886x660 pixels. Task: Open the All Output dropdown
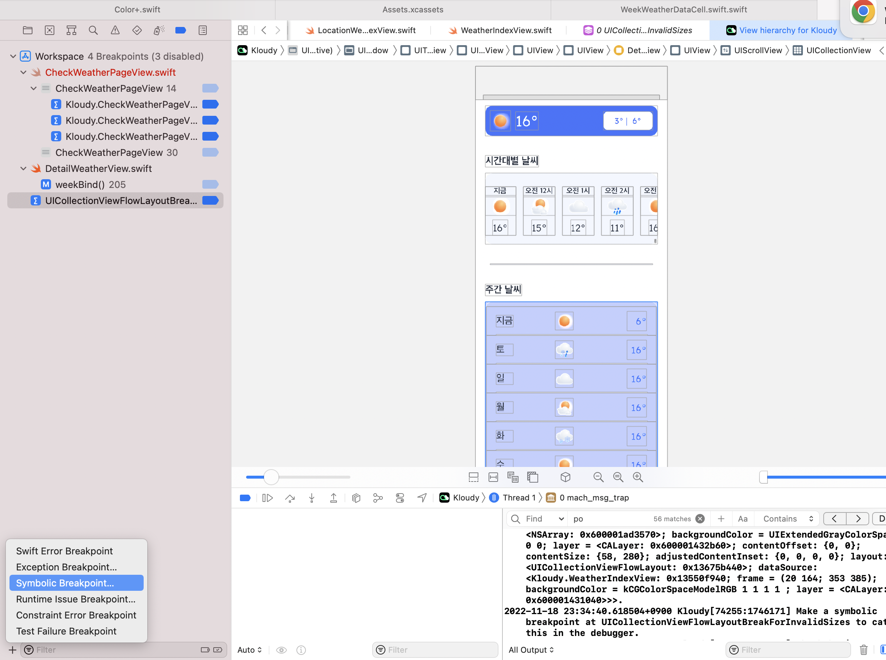click(x=531, y=649)
